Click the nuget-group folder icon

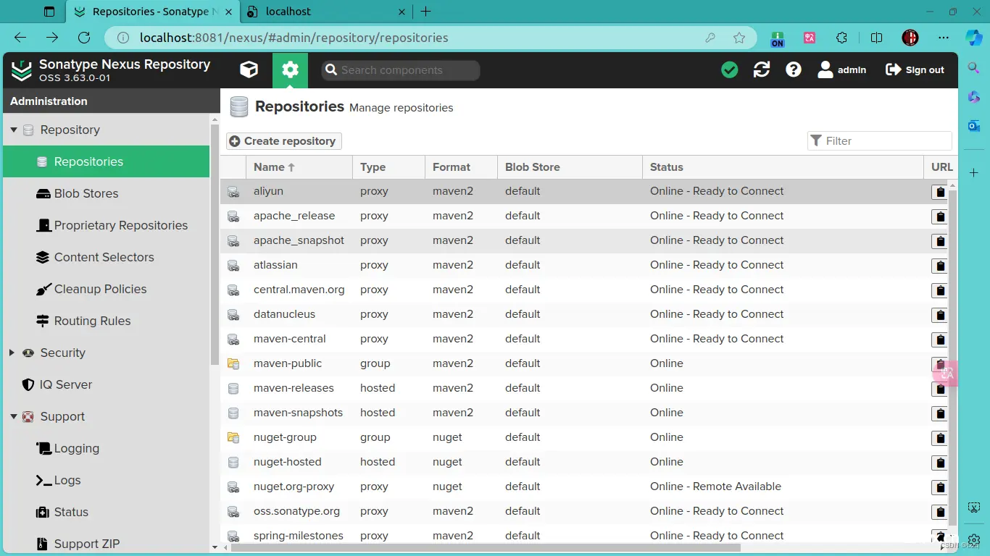pyautogui.click(x=233, y=438)
